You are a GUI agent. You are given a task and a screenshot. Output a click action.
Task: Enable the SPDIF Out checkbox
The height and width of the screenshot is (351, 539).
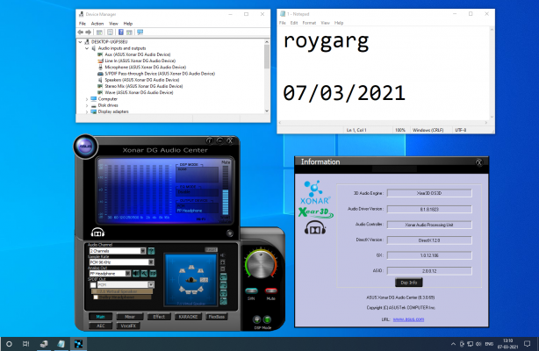93,285
